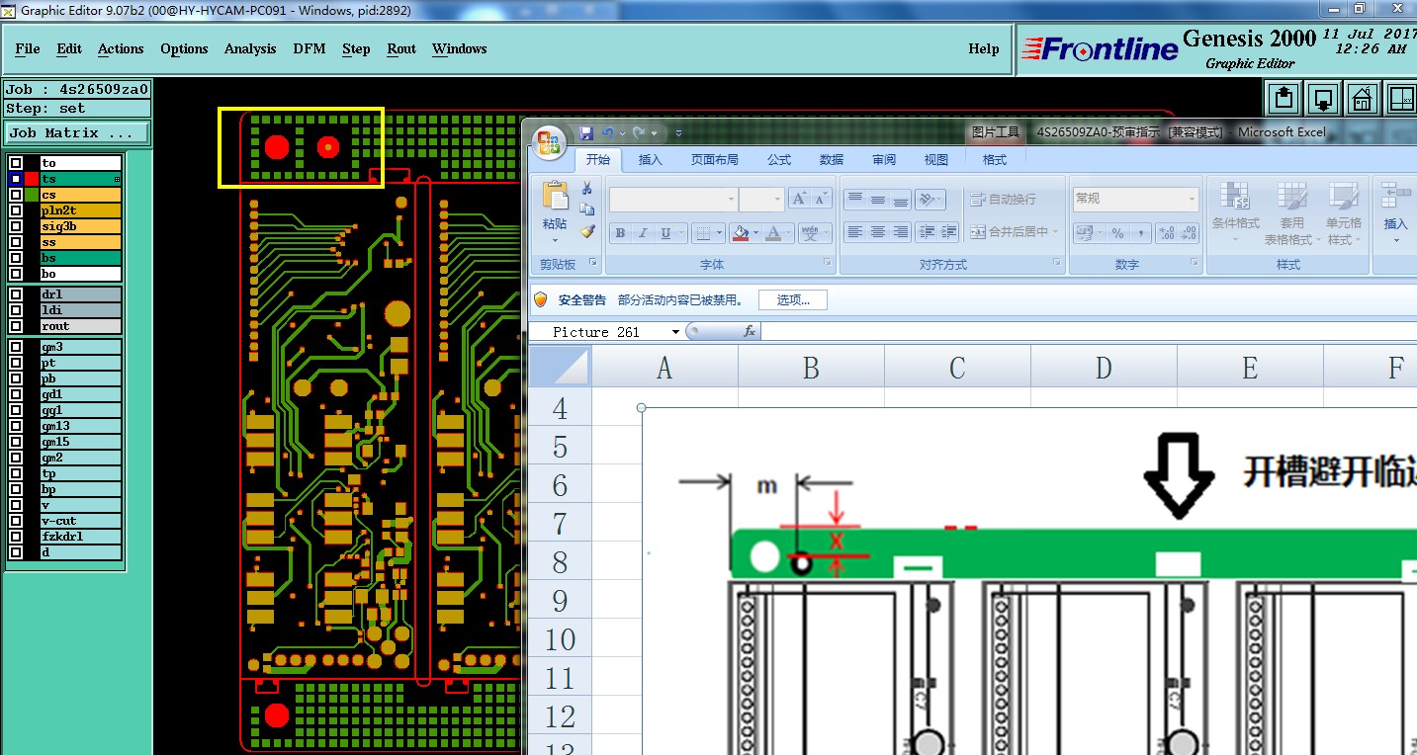Click the 选项... security warning button
Image resolution: width=1417 pixels, height=755 pixels.
[x=792, y=299]
